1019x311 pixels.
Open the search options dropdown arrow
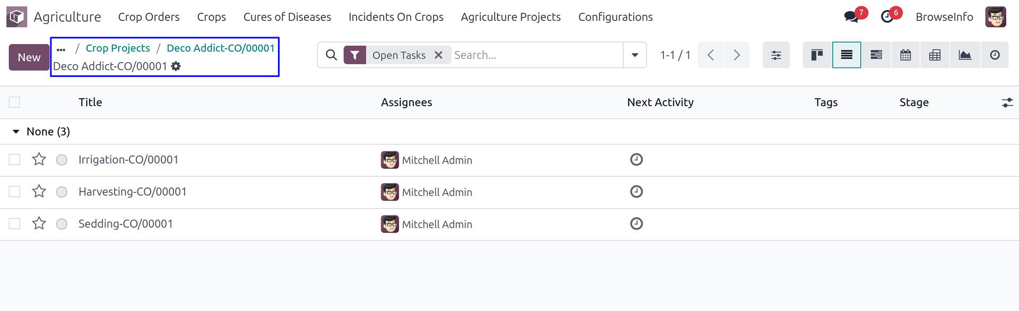click(x=635, y=55)
